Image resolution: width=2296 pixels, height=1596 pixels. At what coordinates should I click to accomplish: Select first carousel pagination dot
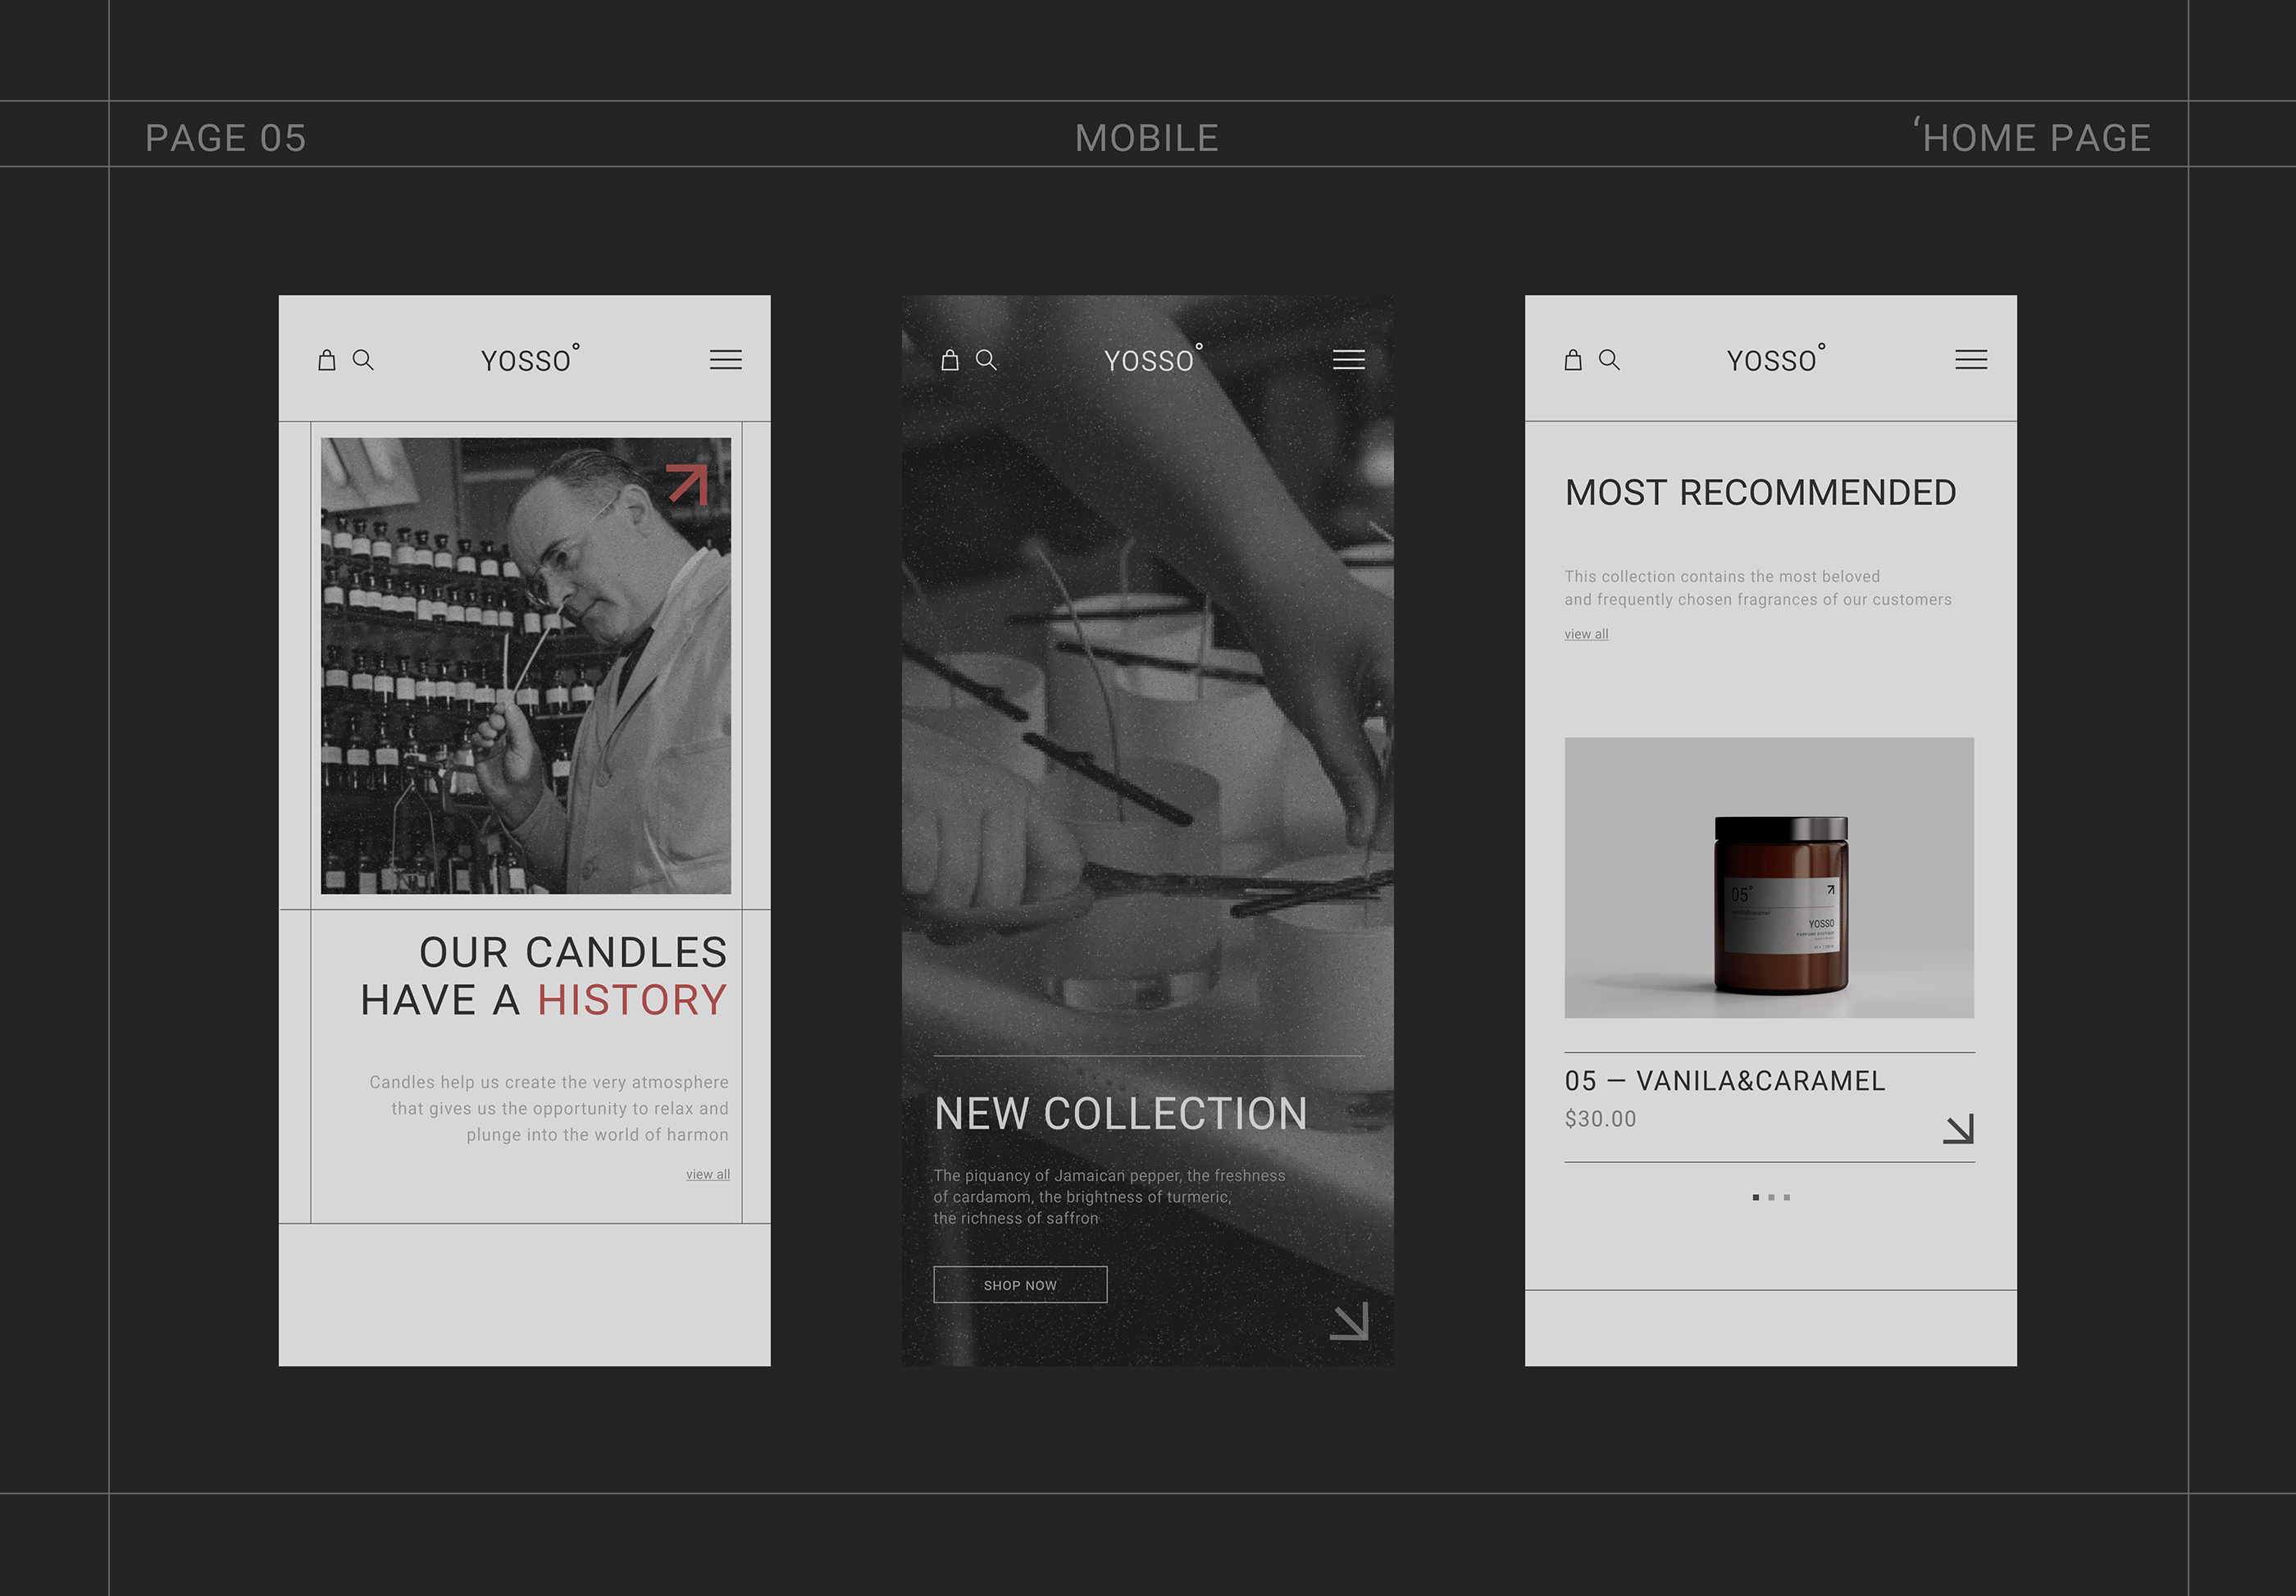[x=1756, y=1197]
